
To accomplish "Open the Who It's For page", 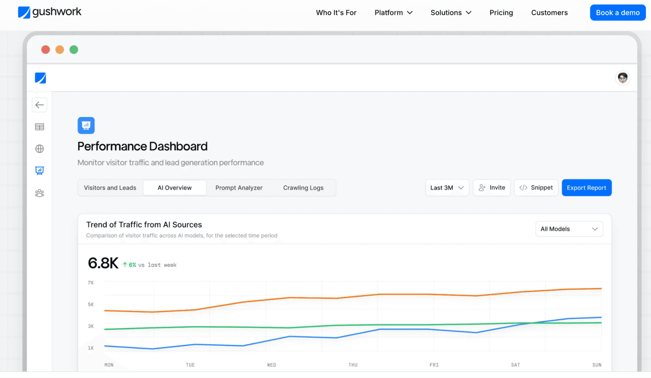I will click(336, 13).
